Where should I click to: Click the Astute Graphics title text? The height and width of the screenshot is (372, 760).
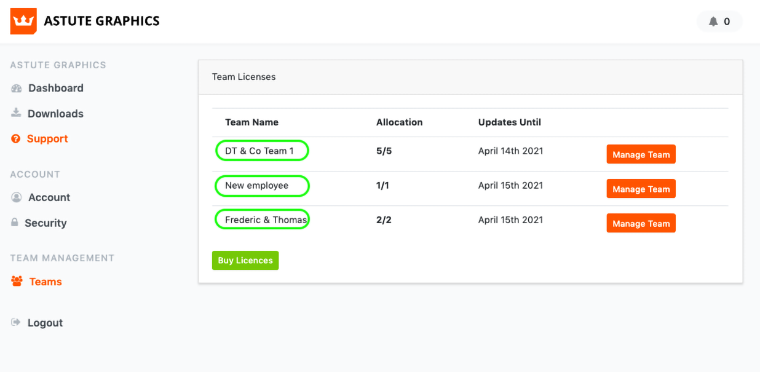tap(101, 21)
